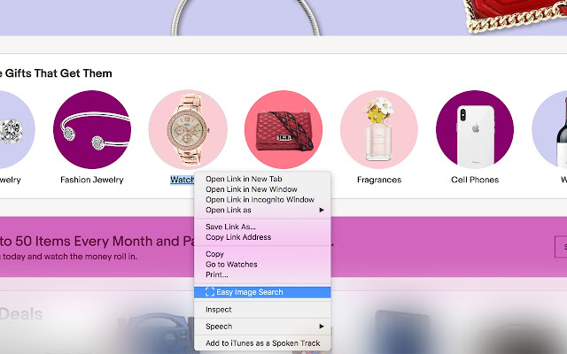Click the highlighted Watches link text
Image resolution: width=567 pixels, height=354 pixels.
183,180
